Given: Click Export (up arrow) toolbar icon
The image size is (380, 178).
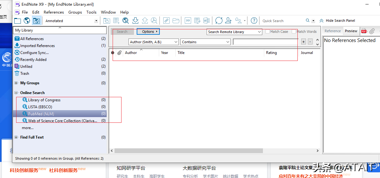Looking at the screenshot, I should pos(145,21).
